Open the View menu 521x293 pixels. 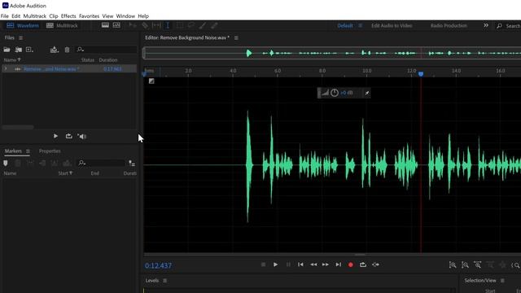click(x=107, y=16)
